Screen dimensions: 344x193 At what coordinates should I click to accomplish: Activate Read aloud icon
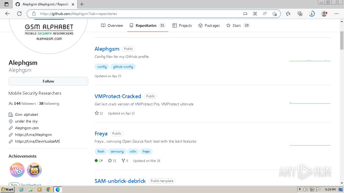coord(265,14)
